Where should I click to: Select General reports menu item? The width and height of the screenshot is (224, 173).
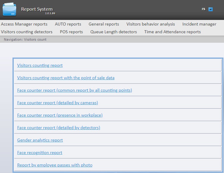pos(104,24)
